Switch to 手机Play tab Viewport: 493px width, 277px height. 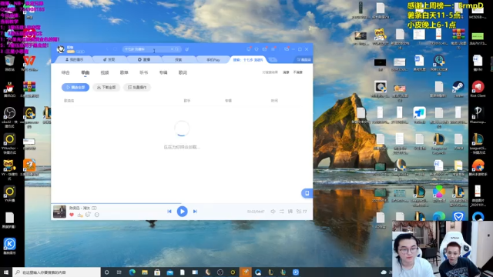(213, 60)
